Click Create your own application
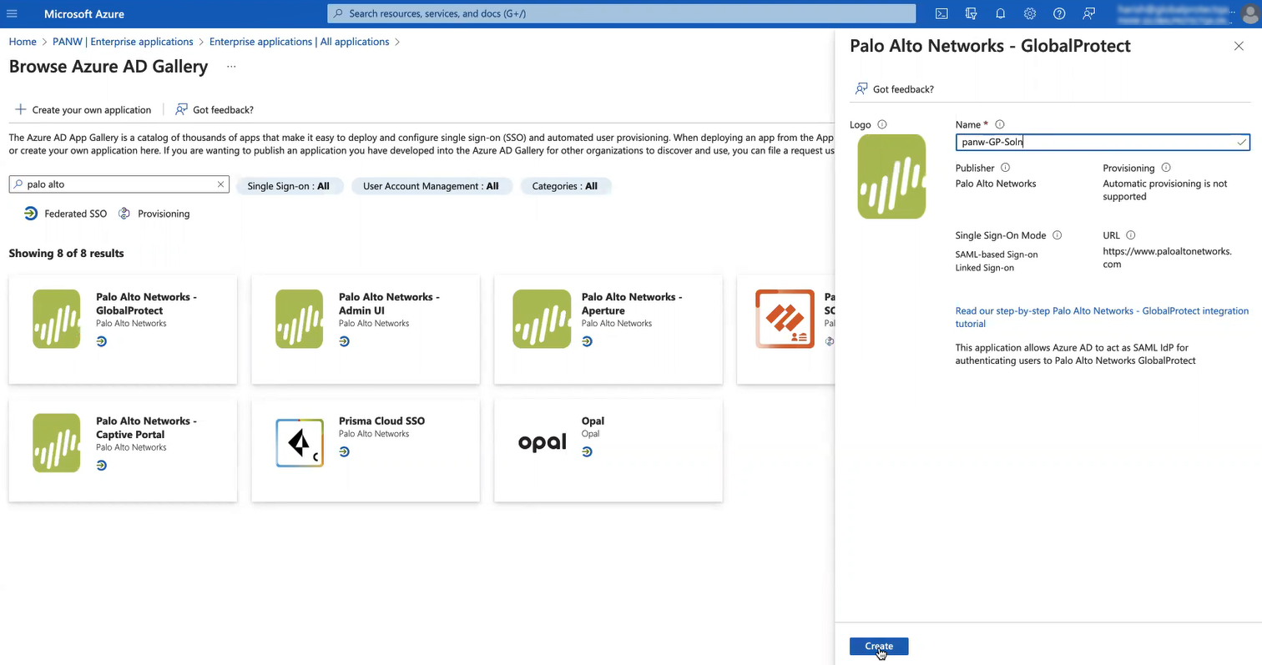1262x665 pixels. 83,109
